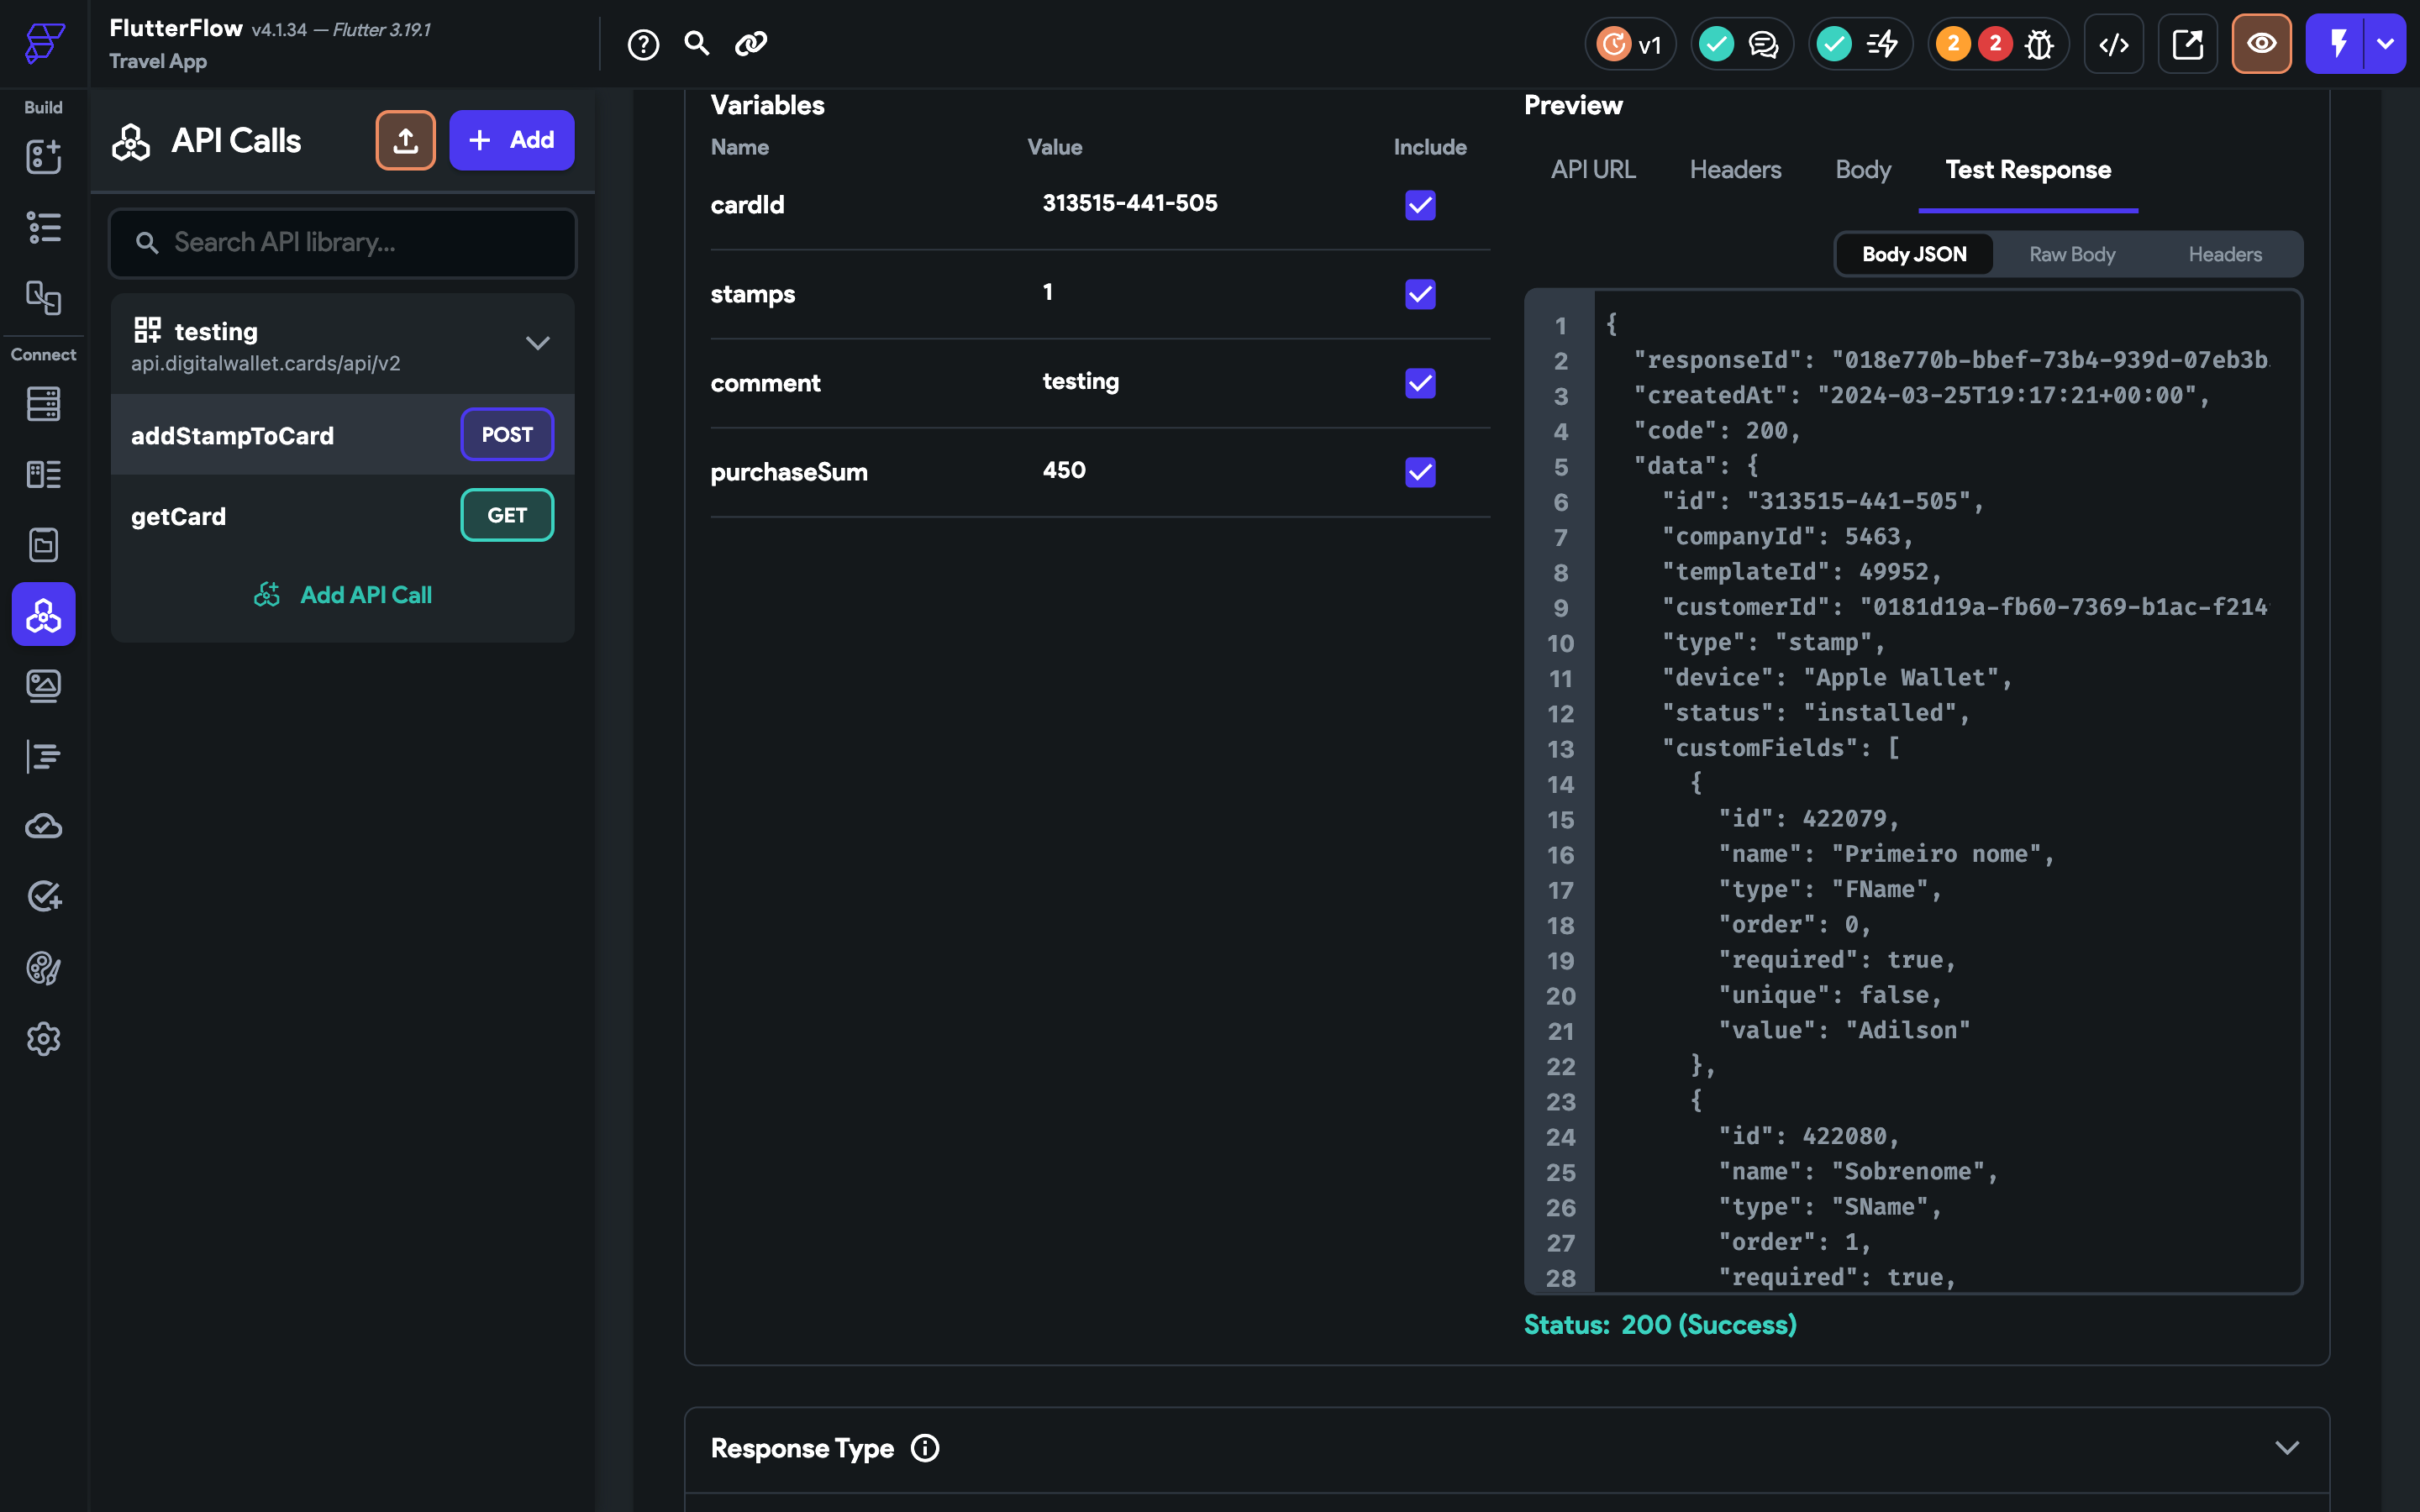
Task: Click the Search API library field
Action: (343, 243)
